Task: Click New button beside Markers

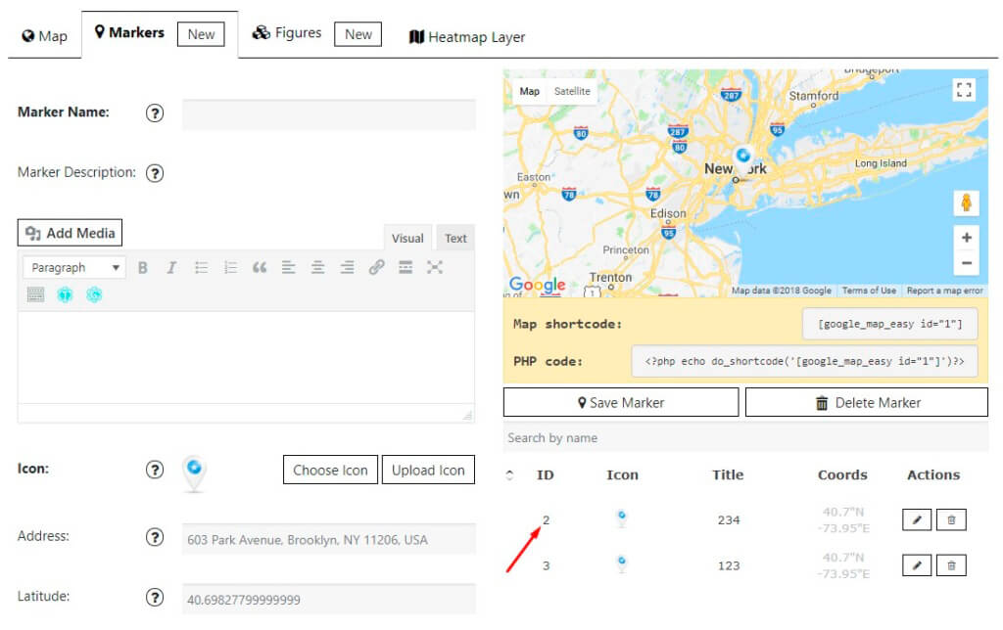Action: pyautogui.click(x=201, y=34)
